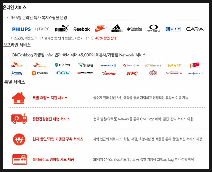Click the SK 에너지 logo
This screenshot has width=212, height=172.
17,65
